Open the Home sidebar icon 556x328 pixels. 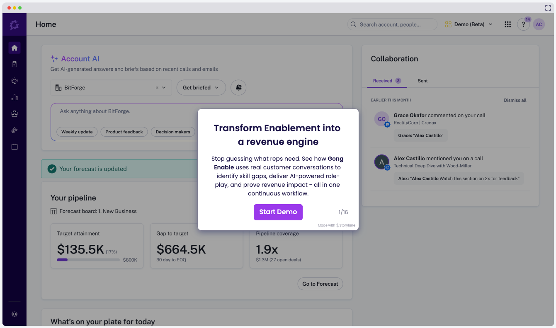coord(15,48)
